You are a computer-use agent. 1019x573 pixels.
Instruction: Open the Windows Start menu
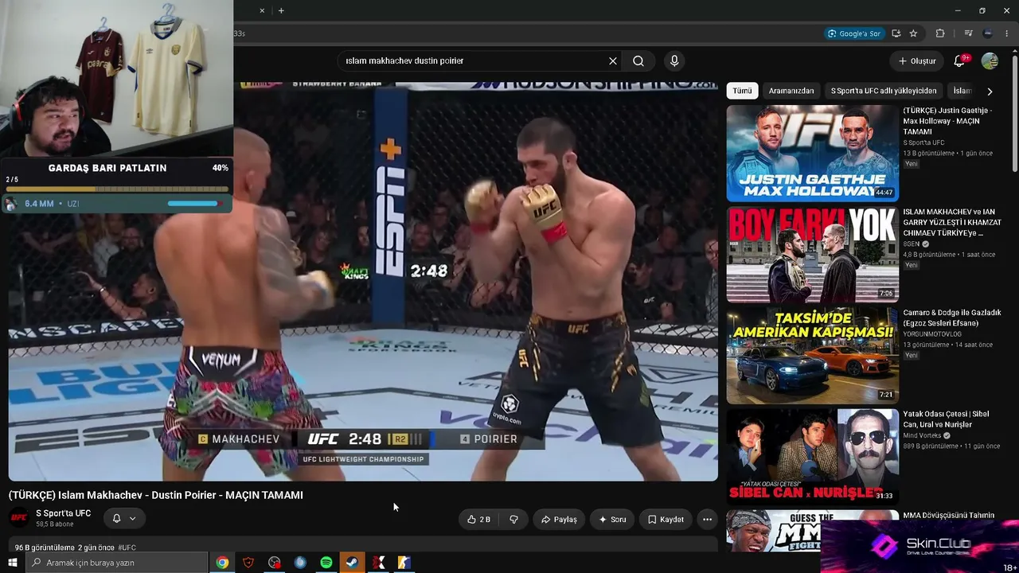click(x=12, y=563)
